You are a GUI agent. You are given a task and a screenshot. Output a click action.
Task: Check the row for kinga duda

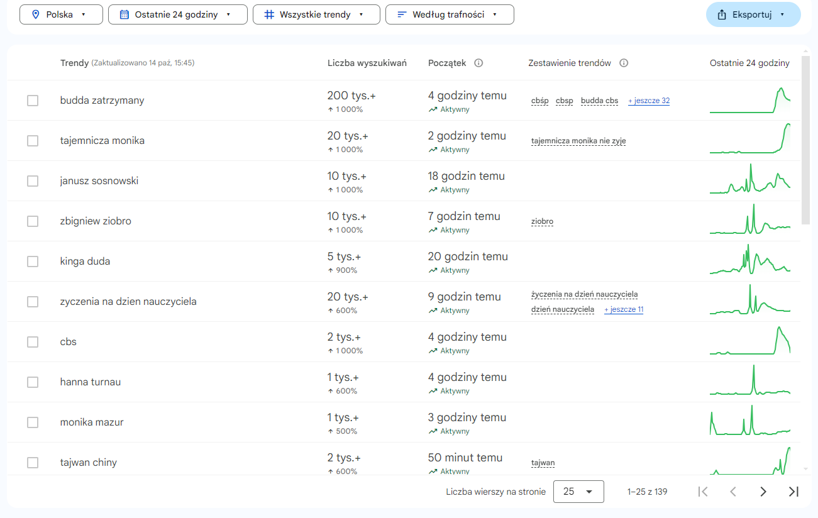point(33,261)
